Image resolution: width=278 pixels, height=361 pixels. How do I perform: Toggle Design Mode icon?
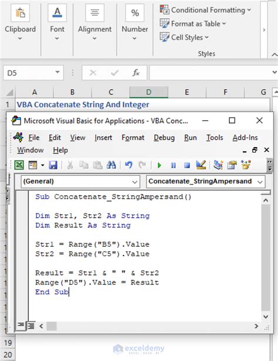click(x=201, y=165)
